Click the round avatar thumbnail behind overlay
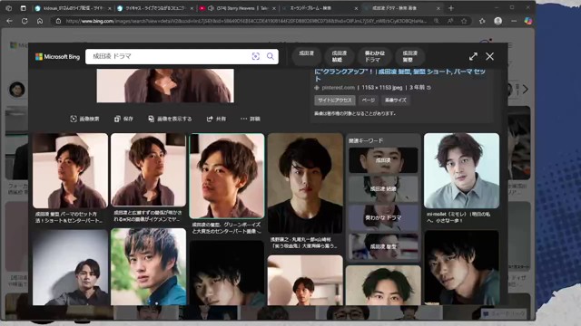581x326 pixels. (x=17, y=90)
